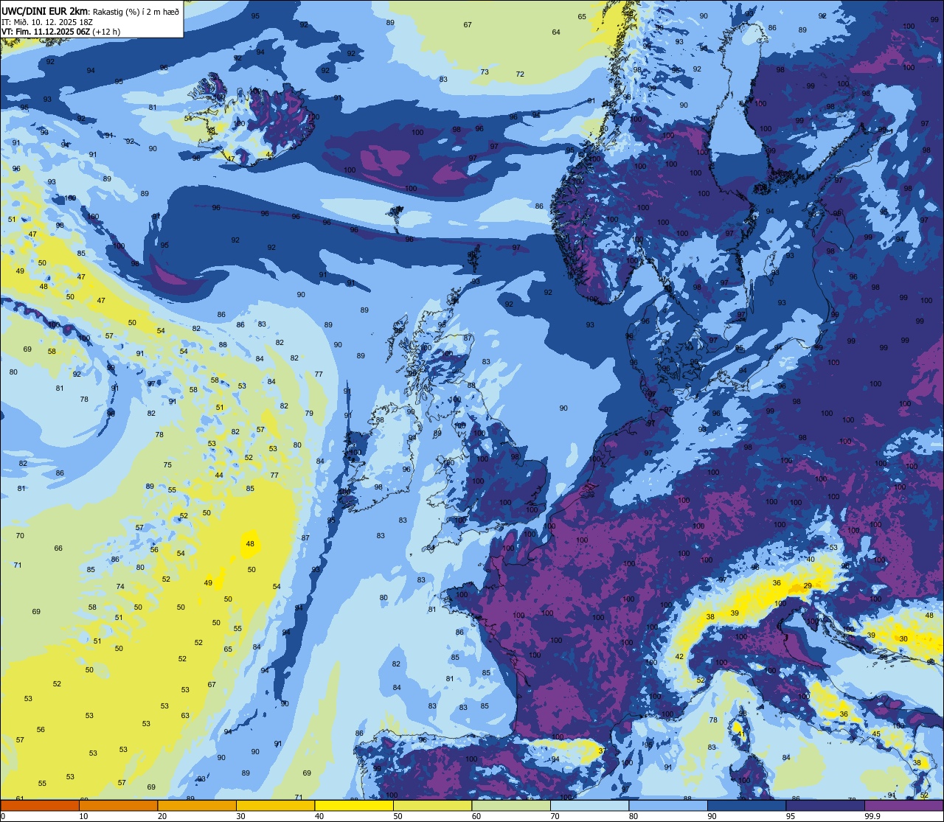
Task: Click the '73' humidity value in Norwegian Sea
Action: (x=485, y=72)
